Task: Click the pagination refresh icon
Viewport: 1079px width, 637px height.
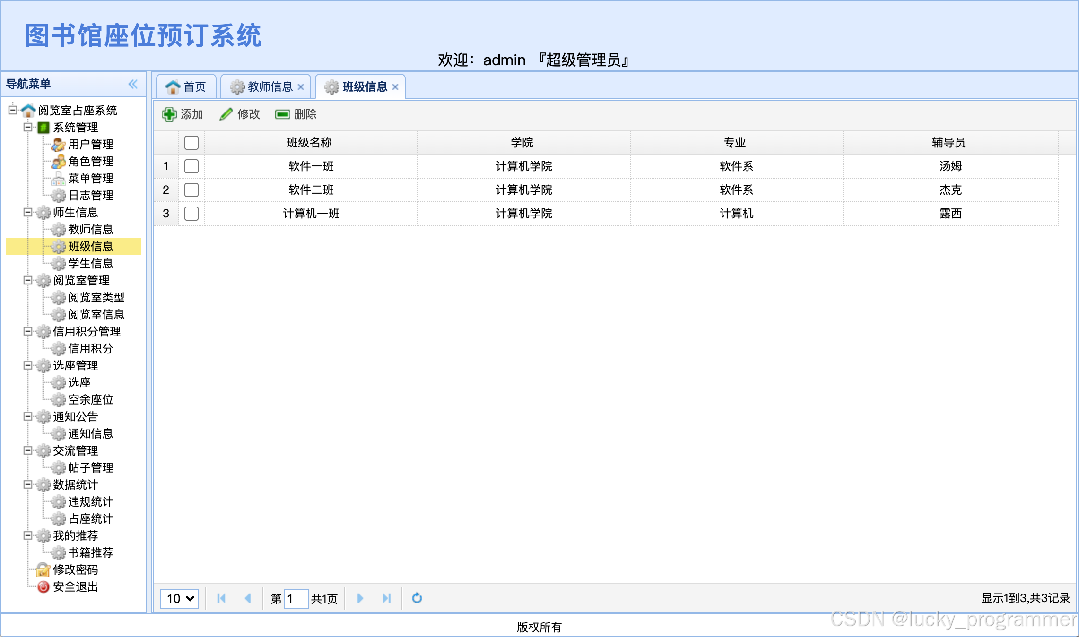Action: [417, 598]
